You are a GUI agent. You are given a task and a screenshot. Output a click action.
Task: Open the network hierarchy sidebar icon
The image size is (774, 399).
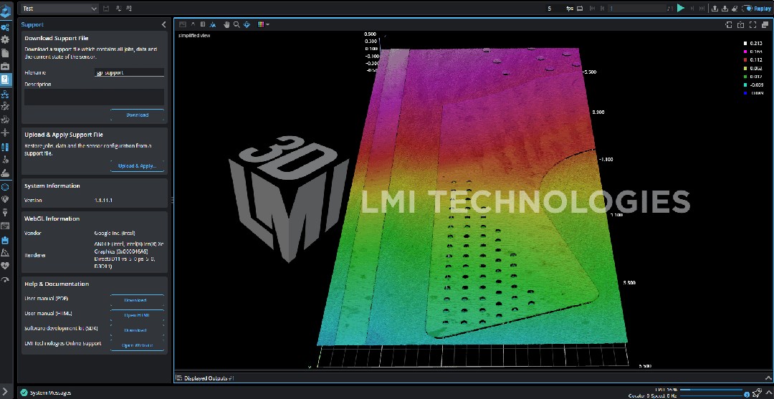click(6, 94)
